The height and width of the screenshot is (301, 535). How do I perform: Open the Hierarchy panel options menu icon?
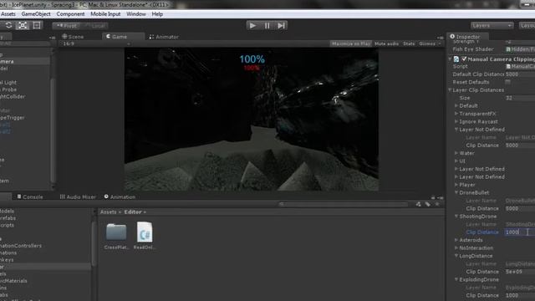coord(52,38)
